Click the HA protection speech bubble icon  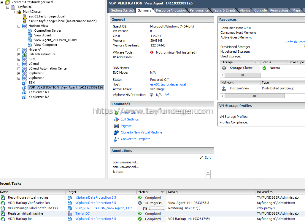pyautogui.click(x=167, y=94)
